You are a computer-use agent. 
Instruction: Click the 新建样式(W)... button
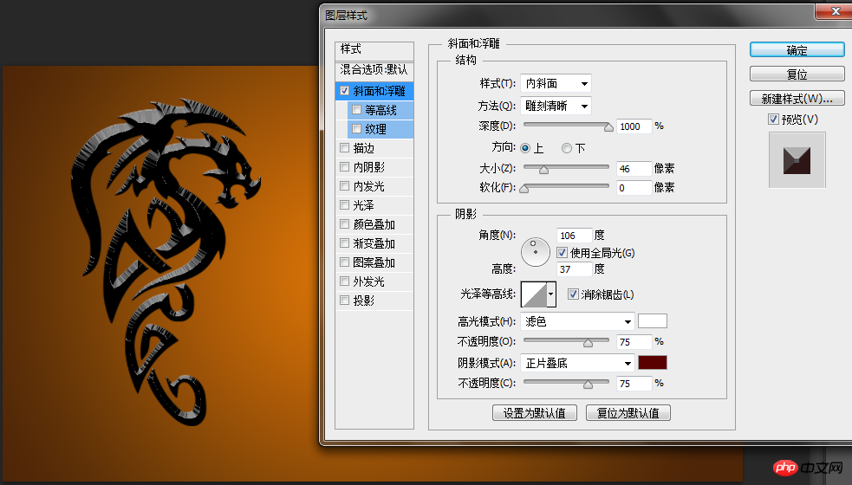pos(797,99)
